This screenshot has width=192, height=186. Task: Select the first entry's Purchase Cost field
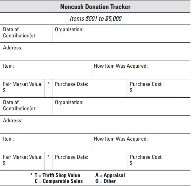[x=158, y=88]
